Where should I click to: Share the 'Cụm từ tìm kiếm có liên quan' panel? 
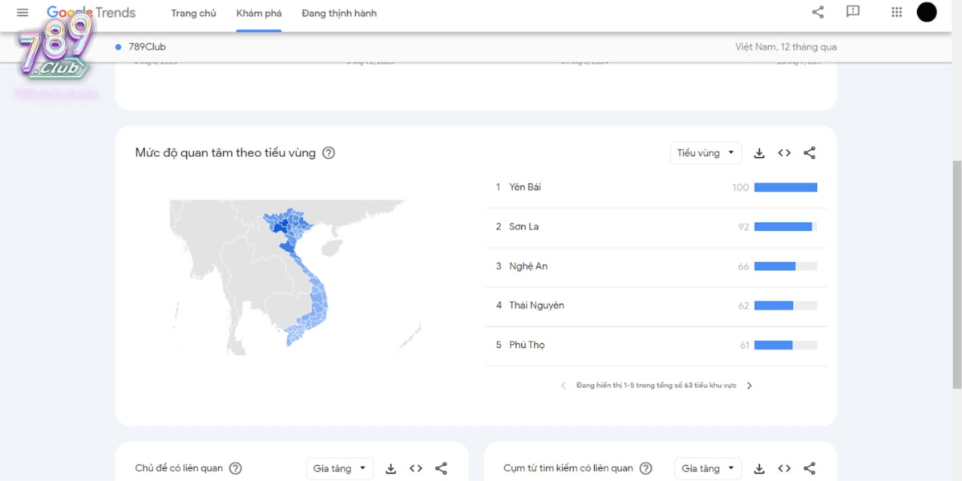click(x=810, y=468)
